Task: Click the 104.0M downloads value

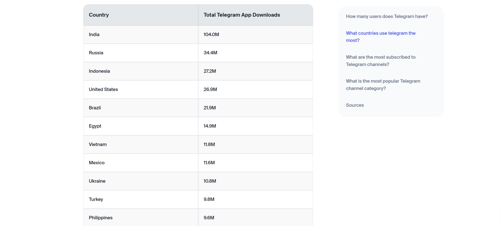Action: click(211, 34)
